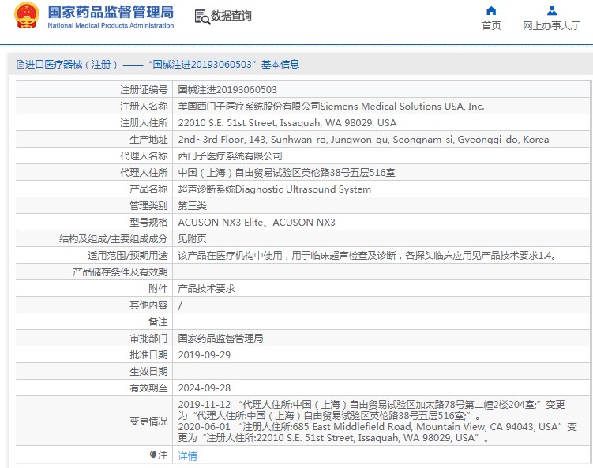Click the 其他内容 label
593x468 pixels.
coord(148,305)
